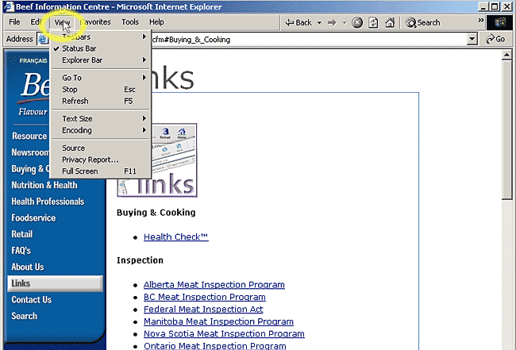Open the Tools menu
Image resolution: width=516 pixels, height=350 pixels.
(x=130, y=22)
